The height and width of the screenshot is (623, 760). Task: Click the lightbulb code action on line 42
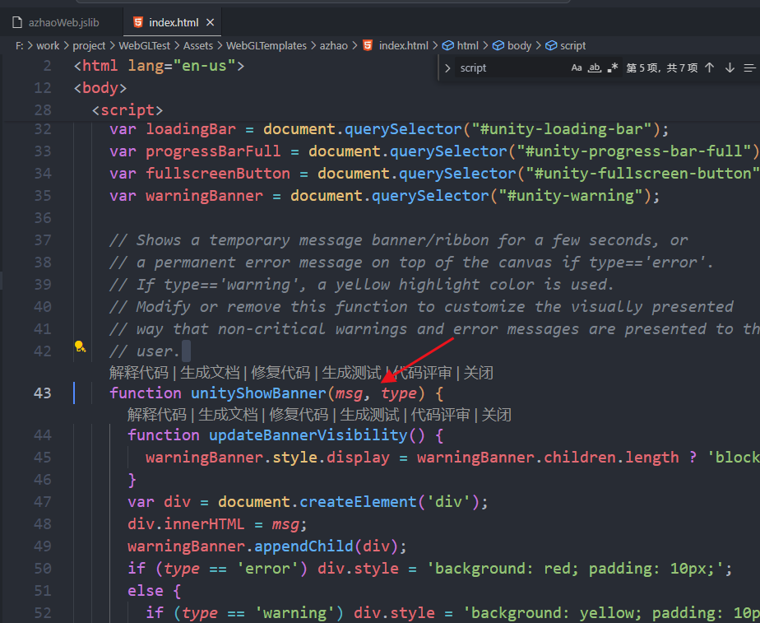(x=80, y=346)
